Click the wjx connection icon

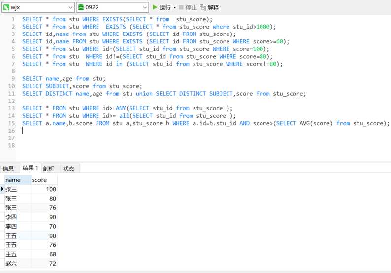(6, 7)
